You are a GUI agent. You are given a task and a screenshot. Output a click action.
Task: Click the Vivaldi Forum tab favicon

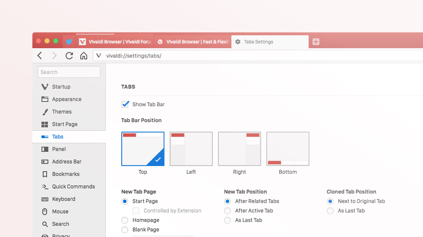pyautogui.click(x=82, y=42)
